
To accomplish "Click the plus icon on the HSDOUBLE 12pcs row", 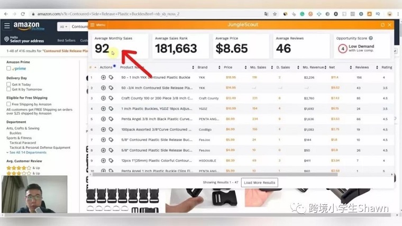I will point(103,160).
